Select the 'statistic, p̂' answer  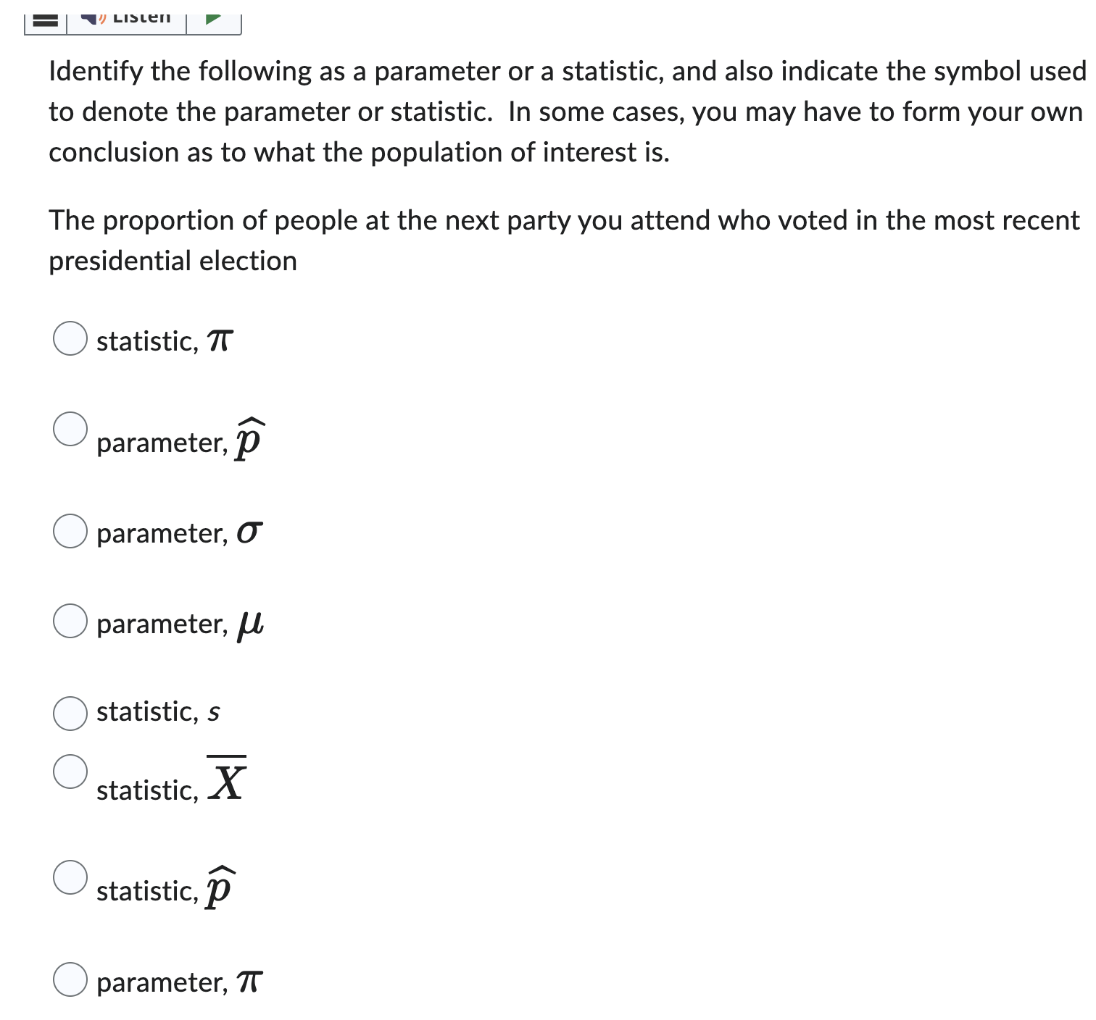(x=70, y=879)
